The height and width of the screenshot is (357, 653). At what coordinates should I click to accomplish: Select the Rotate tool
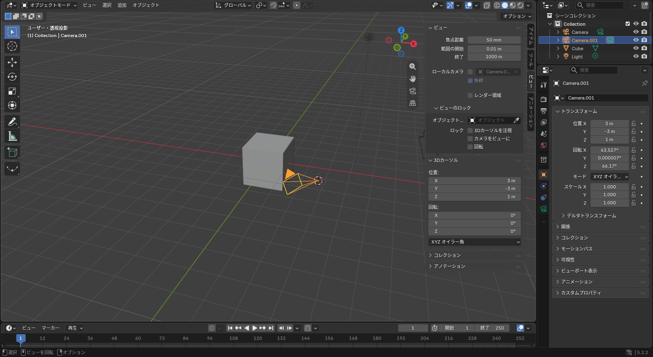coord(12,77)
